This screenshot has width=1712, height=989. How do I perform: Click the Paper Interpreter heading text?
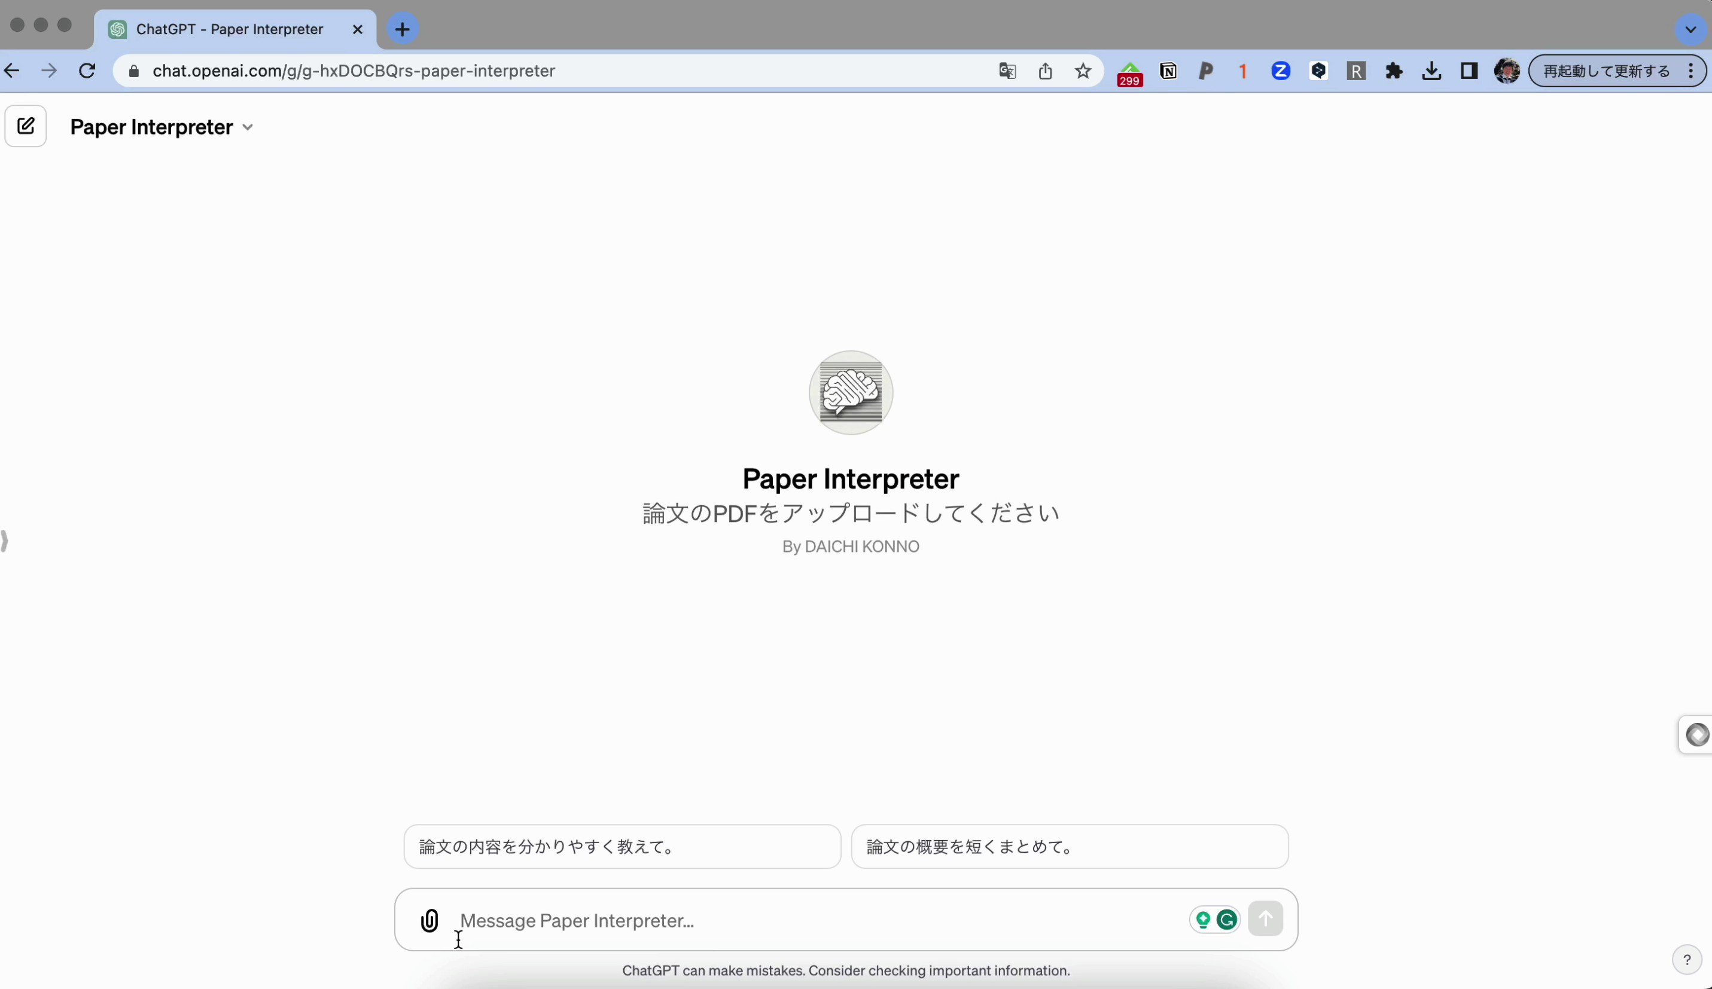pos(851,479)
